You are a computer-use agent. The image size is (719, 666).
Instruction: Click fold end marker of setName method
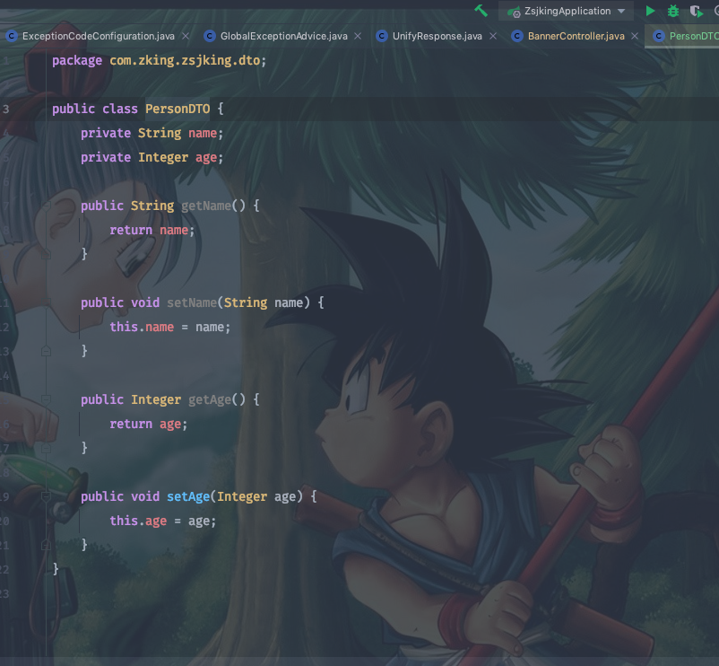click(x=46, y=351)
